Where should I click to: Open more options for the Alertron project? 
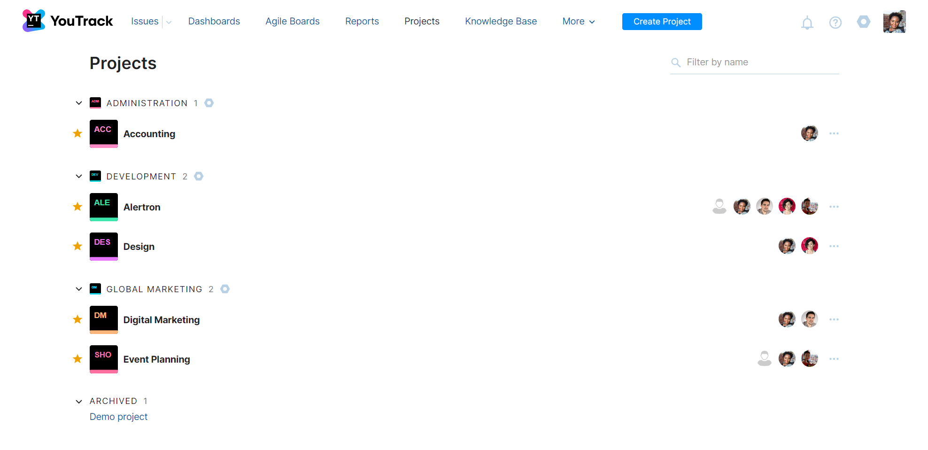pos(834,206)
